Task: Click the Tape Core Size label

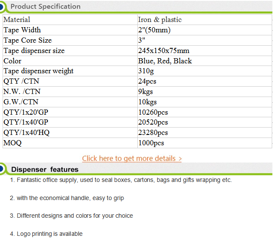Action: (28, 40)
